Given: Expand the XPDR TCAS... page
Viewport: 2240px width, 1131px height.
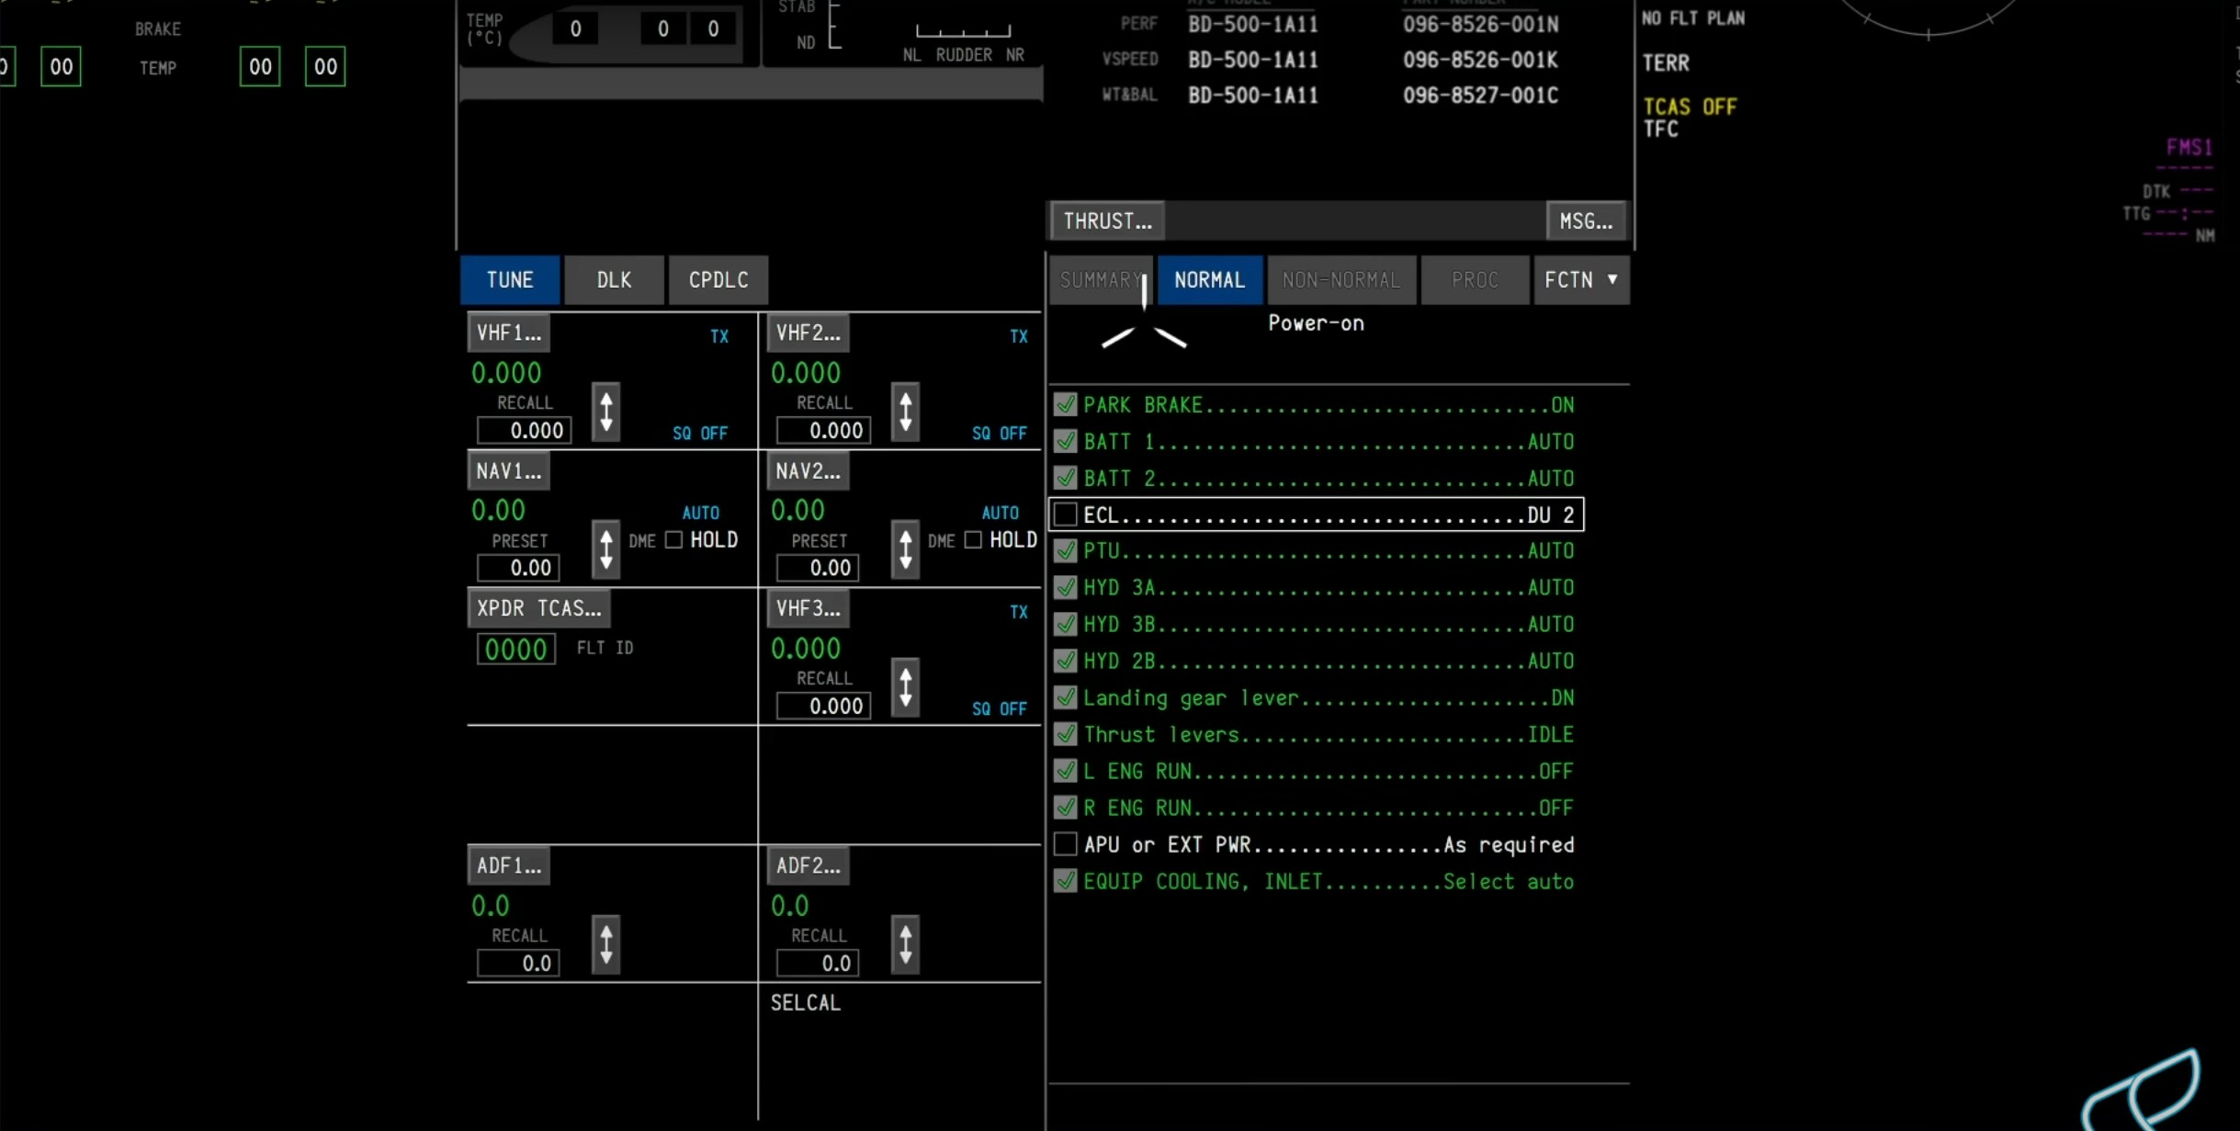Looking at the screenshot, I should tap(538, 608).
